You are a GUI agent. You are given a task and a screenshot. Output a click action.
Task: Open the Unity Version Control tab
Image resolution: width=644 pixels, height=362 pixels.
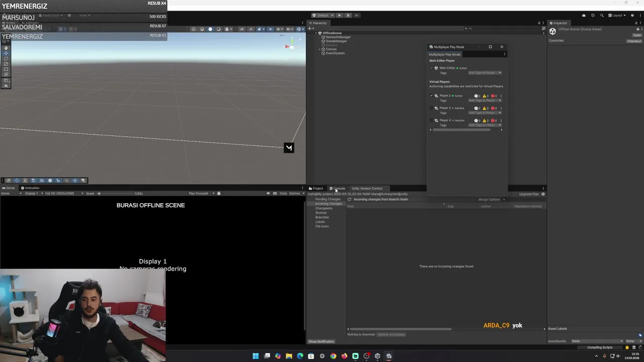(367, 189)
